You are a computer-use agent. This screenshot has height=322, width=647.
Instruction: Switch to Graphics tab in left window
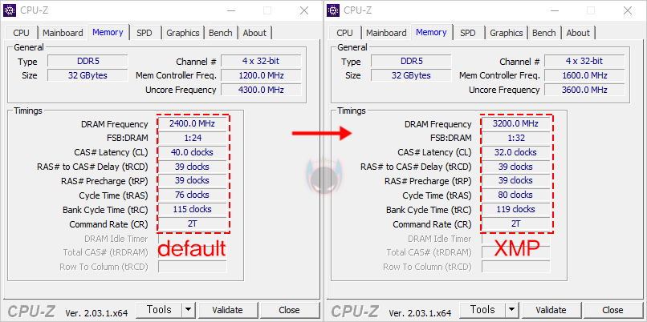pos(183,33)
